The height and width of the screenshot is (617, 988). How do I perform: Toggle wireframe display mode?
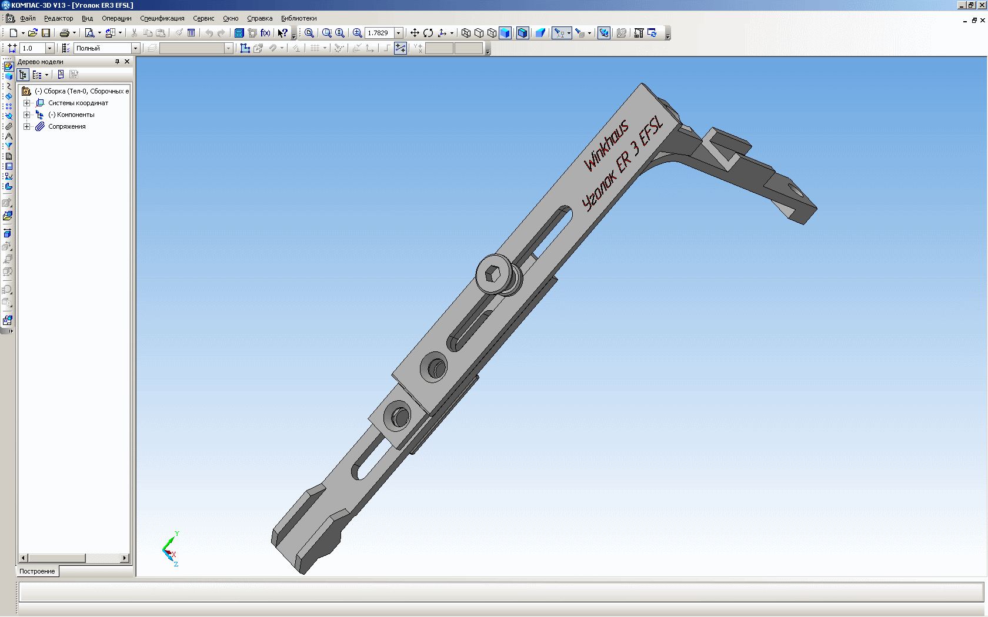click(466, 33)
